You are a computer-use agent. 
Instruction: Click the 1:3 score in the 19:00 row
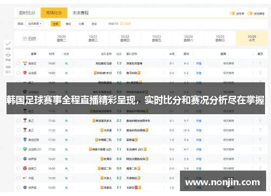[x=119, y=63]
